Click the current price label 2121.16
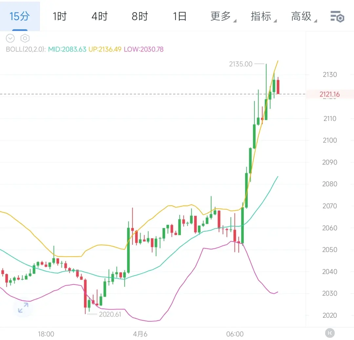The width and height of the screenshot is (354, 340). [330, 94]
